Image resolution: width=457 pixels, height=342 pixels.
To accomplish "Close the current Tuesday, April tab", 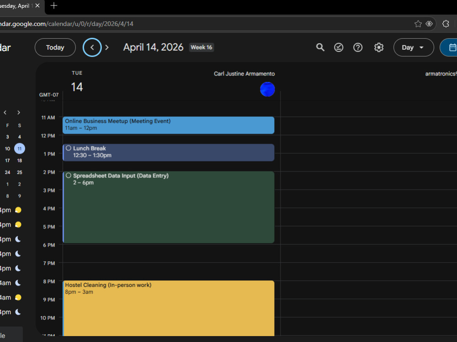I will (x=37, y=5).
